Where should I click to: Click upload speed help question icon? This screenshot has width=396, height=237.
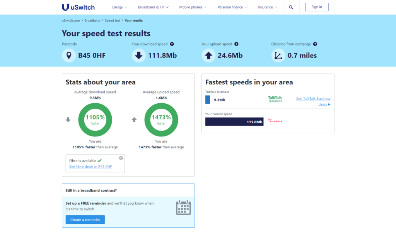[236, 44]
